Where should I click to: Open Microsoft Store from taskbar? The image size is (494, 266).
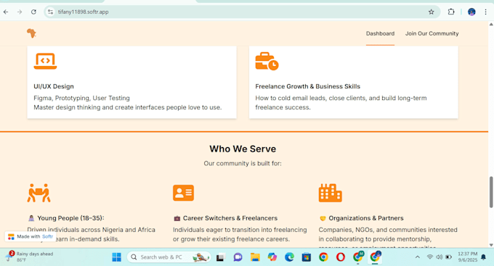point(307,257)
